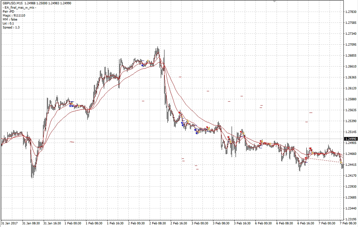Select the red dotted trade line near 7 Feb

[x=324, y=160]
